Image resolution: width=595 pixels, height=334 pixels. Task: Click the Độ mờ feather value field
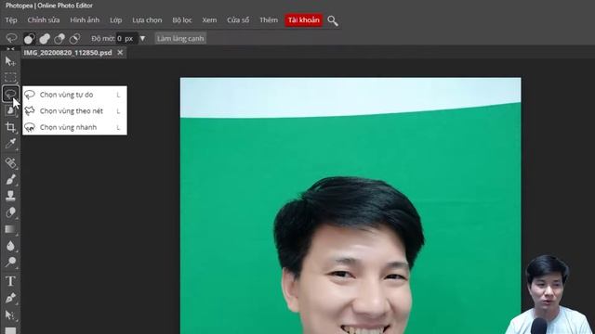tap(126, 38)
